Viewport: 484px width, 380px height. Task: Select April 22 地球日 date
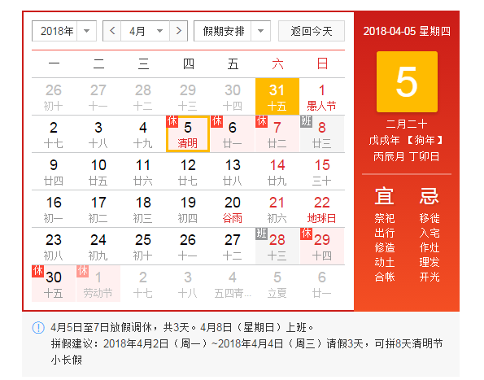pyautogui.click(x=321, y=209)
